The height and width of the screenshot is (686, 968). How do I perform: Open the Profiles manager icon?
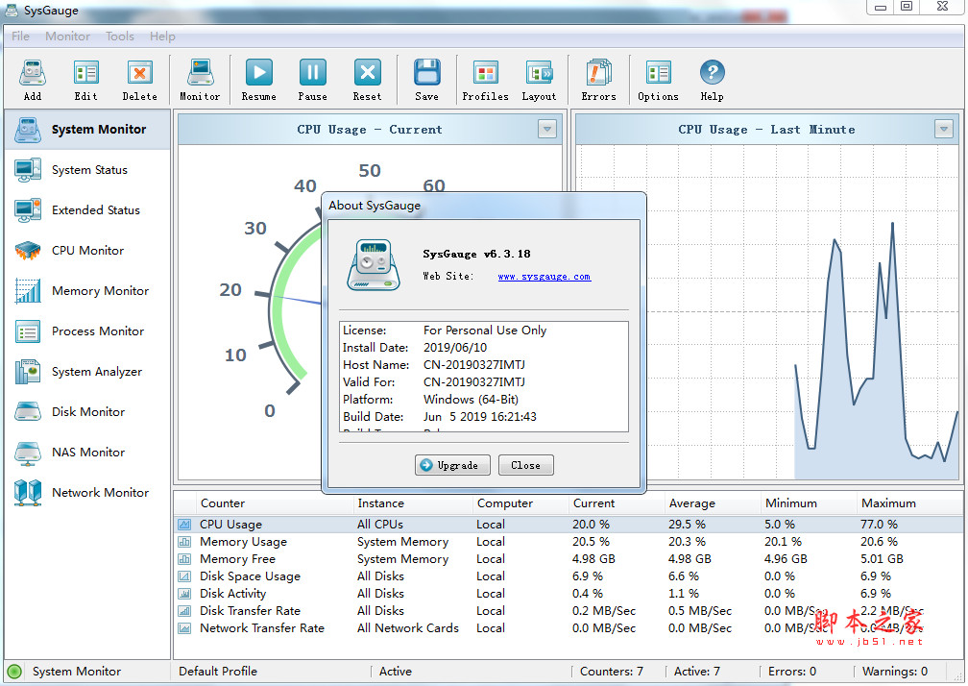point(485,80)
